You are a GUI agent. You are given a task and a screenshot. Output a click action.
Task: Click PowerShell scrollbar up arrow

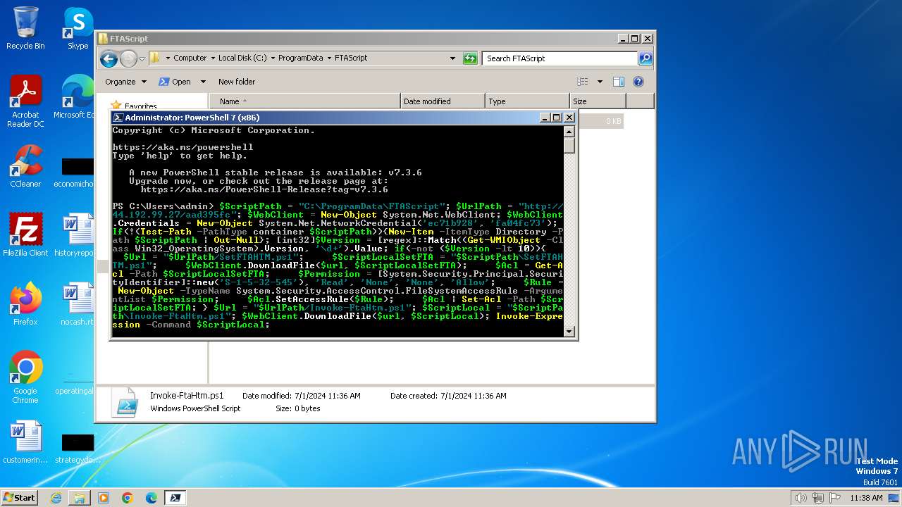pyautogui.click(x=569, y=132)
